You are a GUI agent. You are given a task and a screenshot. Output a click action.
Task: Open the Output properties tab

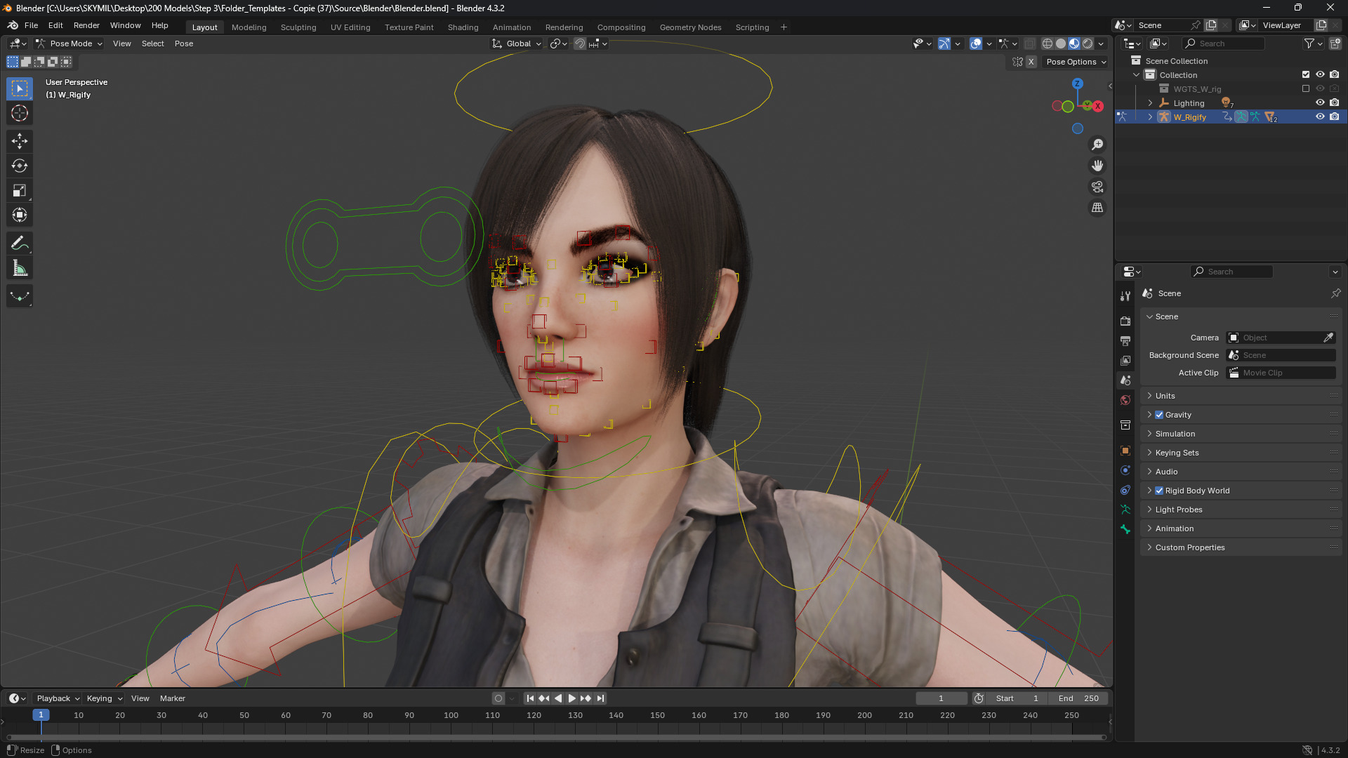pos(1125,340)
